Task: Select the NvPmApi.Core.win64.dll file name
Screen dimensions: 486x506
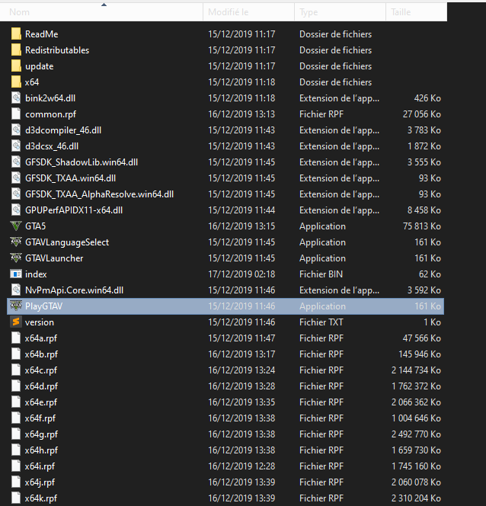Action: 74,290
